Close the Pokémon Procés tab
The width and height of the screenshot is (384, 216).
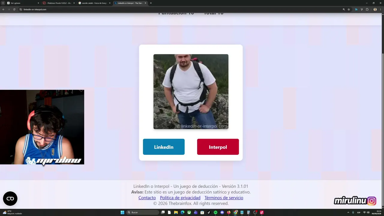tap(74, 3)
